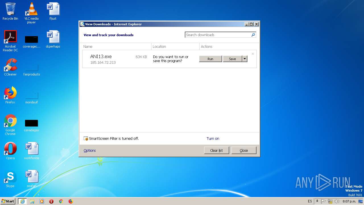Open the Save dropdown arrow
The height and width of the screenshot is (205, 364).
tap(245, 59)
